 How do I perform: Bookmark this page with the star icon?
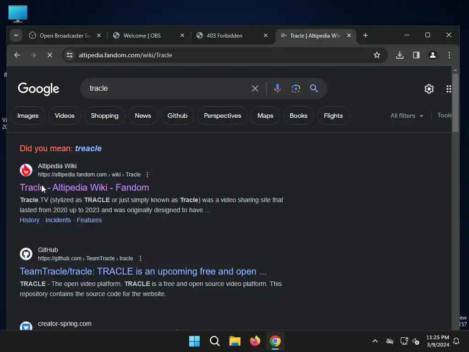click(x=377, y=55)
